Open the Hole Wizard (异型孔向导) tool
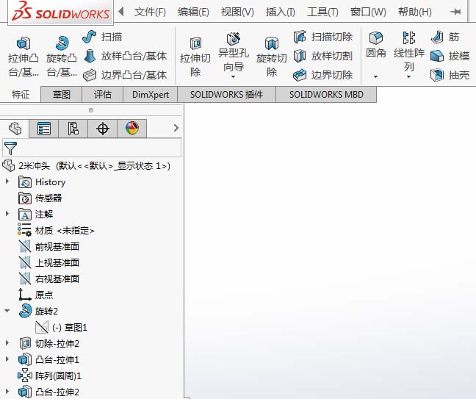Image resolution: width=476 pixels, height=399 pixels. pyautogui.click(x=234, y=51)
